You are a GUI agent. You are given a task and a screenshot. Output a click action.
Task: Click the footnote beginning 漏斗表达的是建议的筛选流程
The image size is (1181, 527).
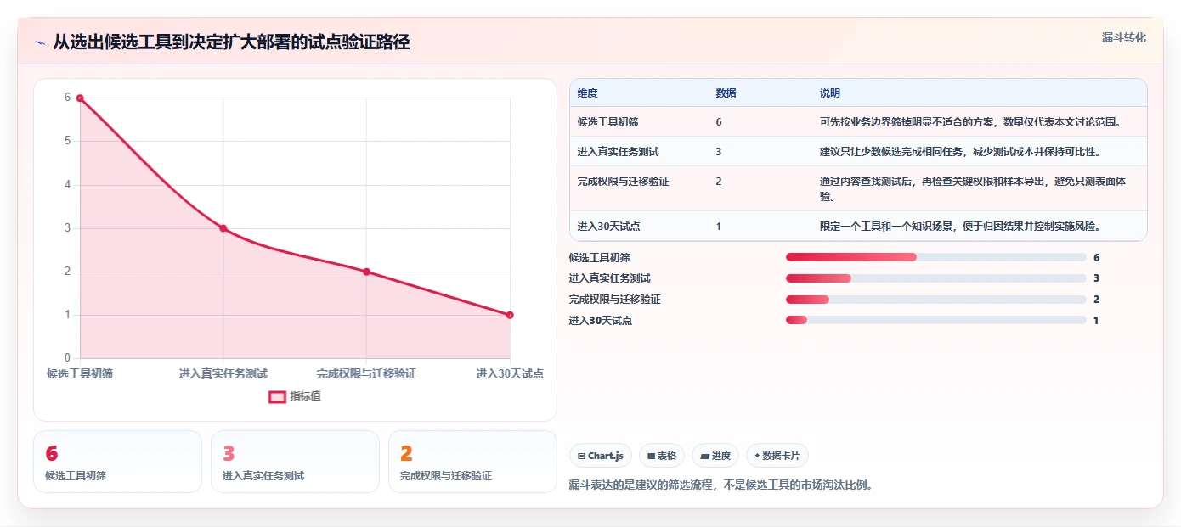click(721, 485)
